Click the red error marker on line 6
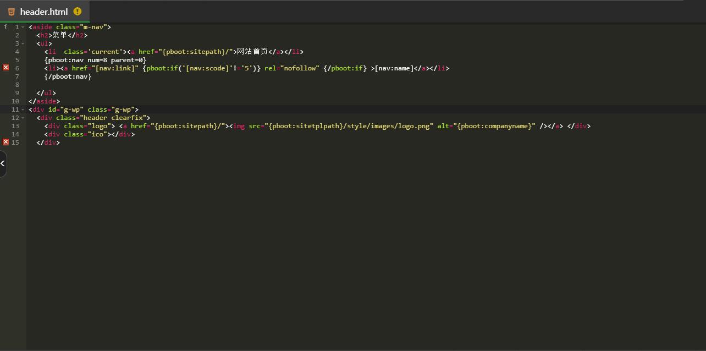The width and height of the screenshot is (706, 351). click(5, 68)
